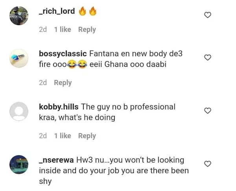Click 2d timestamp on bossyclassic comment
The height and width of the screenshot is (191, 236).
(43, 83)
